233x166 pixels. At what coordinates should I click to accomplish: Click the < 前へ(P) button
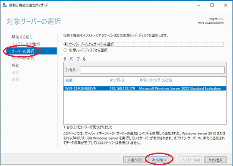tap(135, 160)
